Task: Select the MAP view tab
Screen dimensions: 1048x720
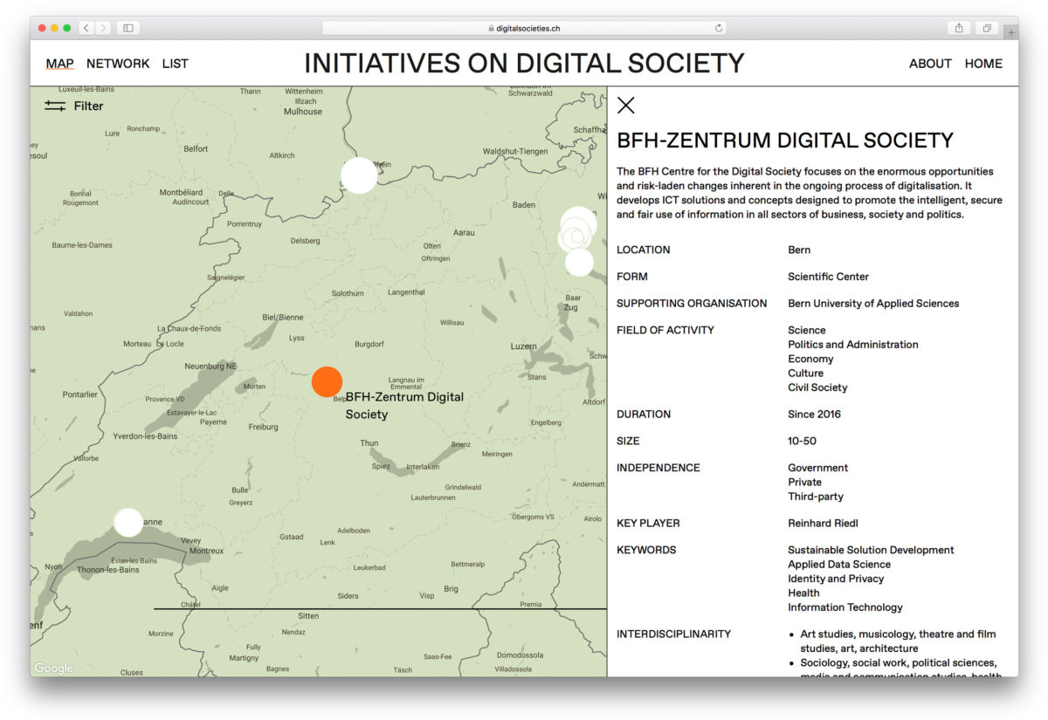Action: click(59, 64)
